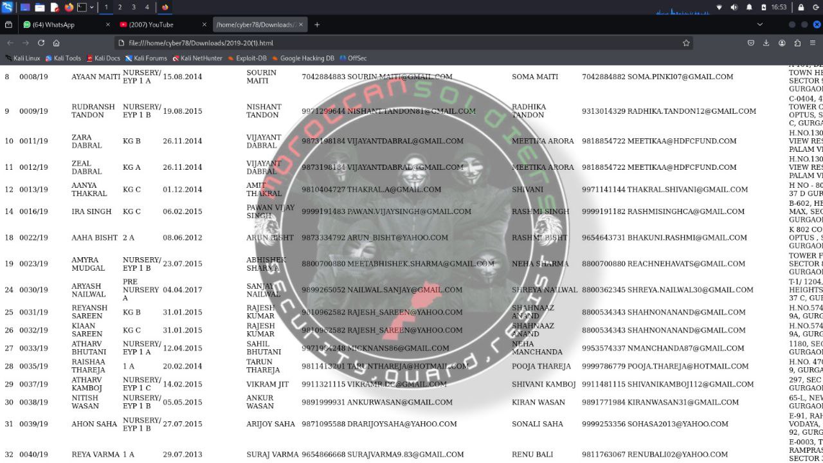The width and height of the screenshot is (823, 463).
Task: Go to the Firefox home page
Action: pyautogui.click(x=56, y=43)
